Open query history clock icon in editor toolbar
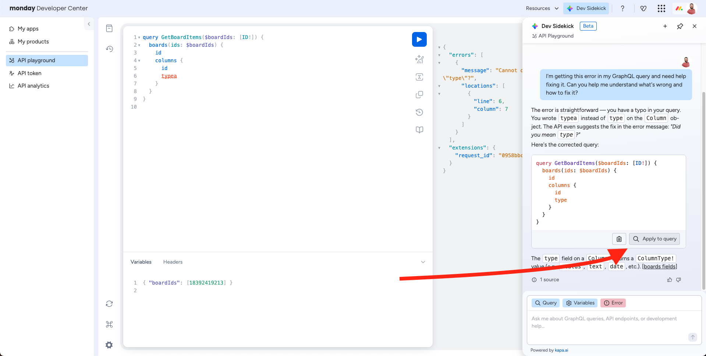706x356 pixels. [x=419, y=112]
